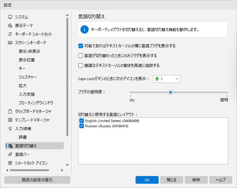
Task: Select キー sub-item
Action: [22, 69]
